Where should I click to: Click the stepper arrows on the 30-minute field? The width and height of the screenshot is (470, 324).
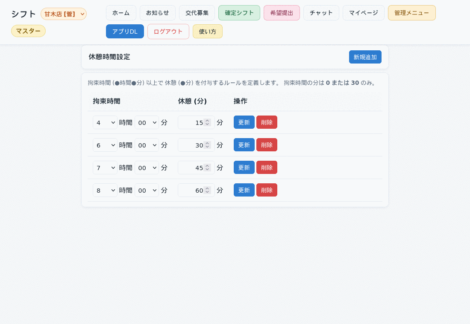coord(207,145)
